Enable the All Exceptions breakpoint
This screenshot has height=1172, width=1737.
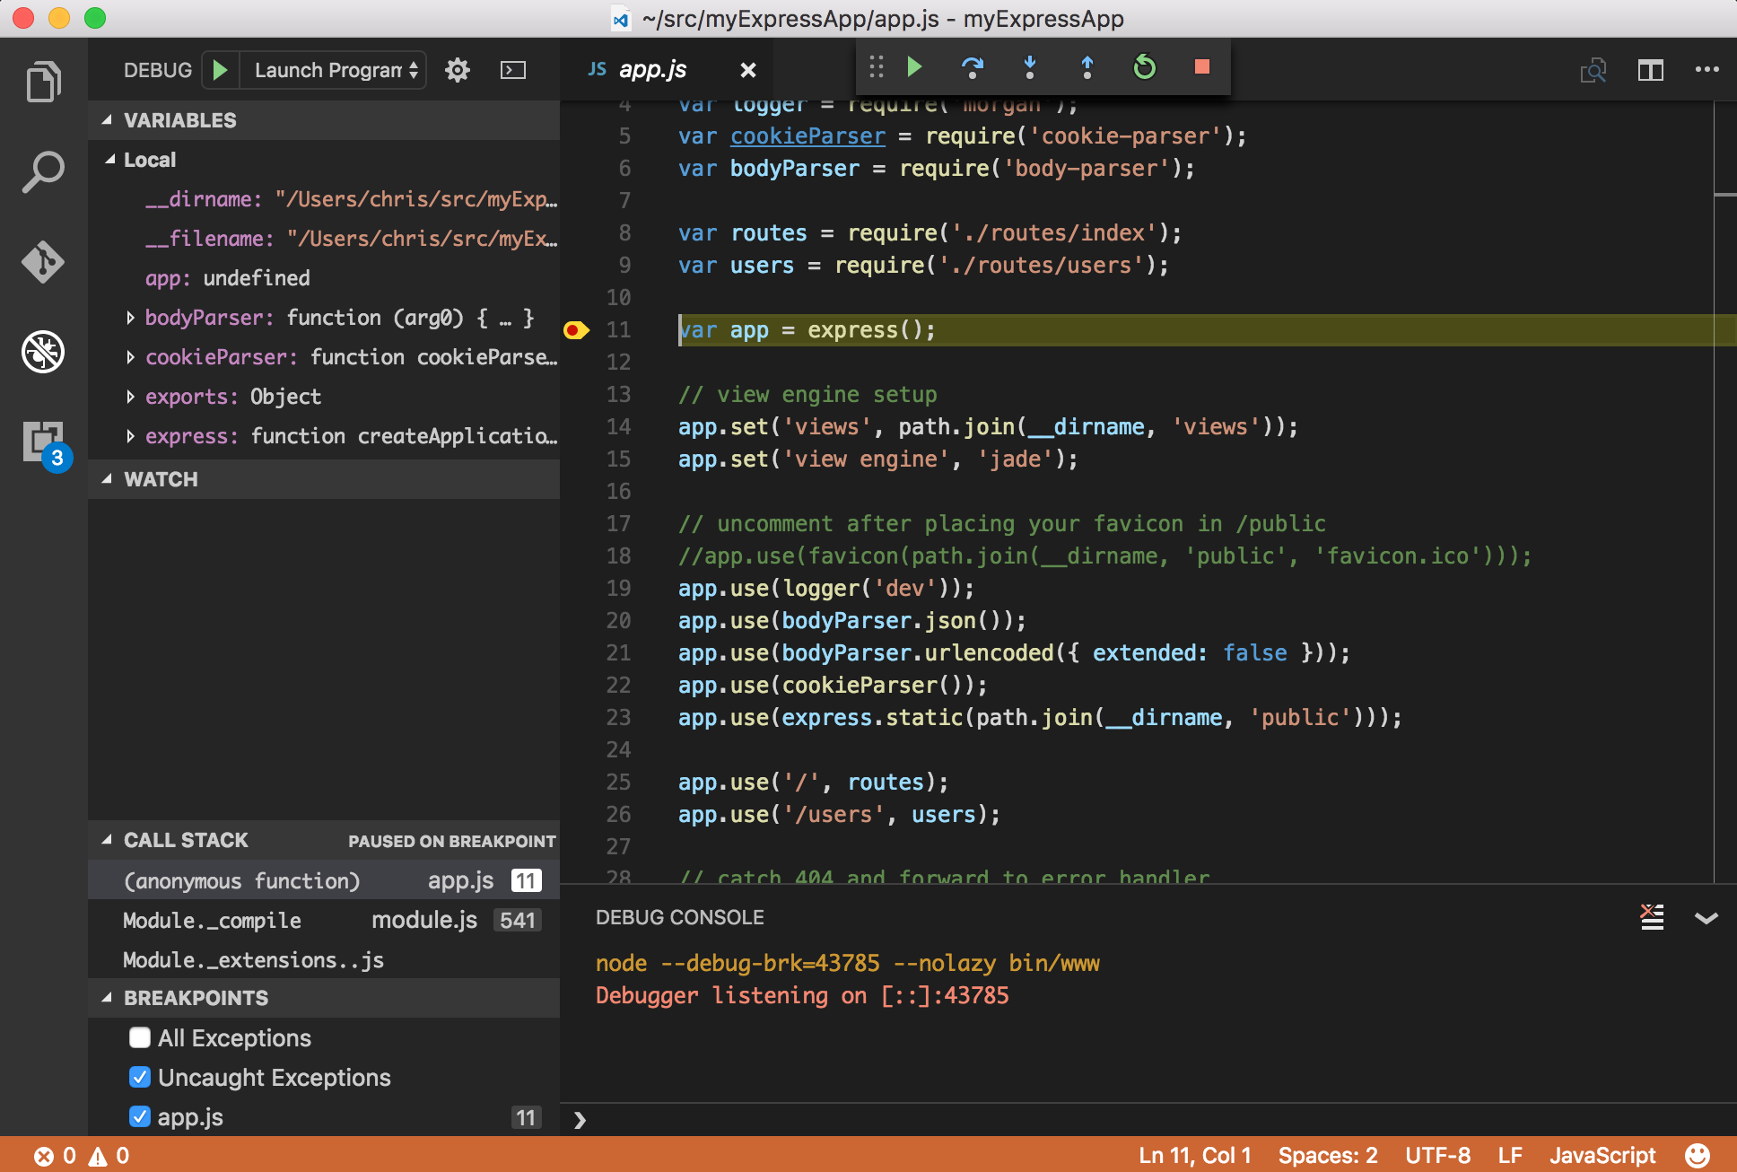tap(140, 1037)
